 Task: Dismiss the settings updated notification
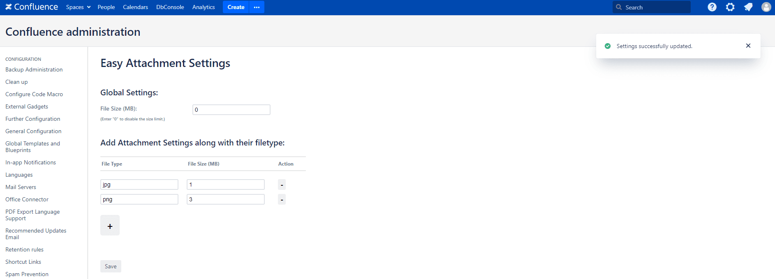pyautogui.click(x=748, y=46)
